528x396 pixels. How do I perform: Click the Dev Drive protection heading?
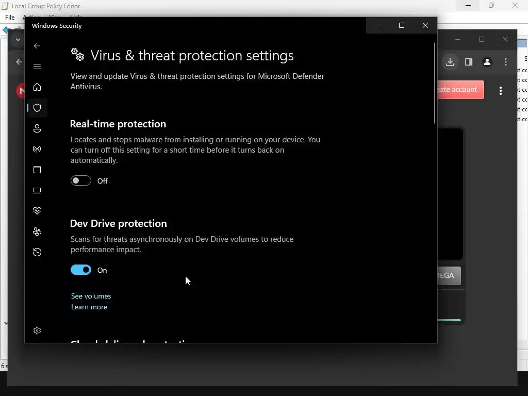(118, 223)
